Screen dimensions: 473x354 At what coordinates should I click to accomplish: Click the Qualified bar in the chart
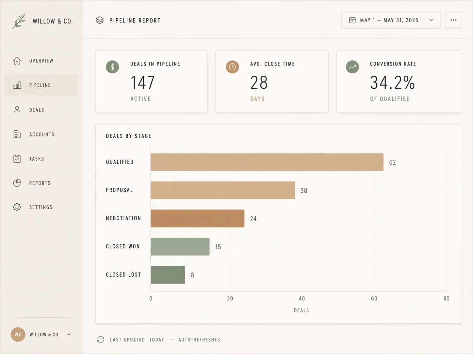pyautogui.click(x=267, y=162)
